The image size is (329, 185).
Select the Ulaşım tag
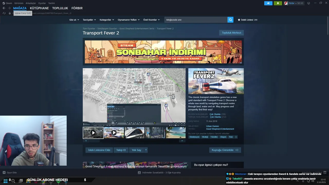click(x=223, y=137)
